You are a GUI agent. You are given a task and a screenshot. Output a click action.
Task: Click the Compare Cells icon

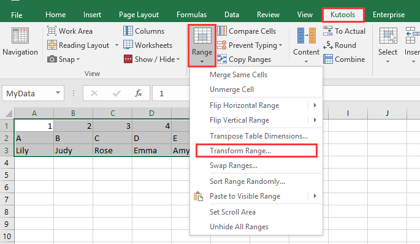(222, 31)
